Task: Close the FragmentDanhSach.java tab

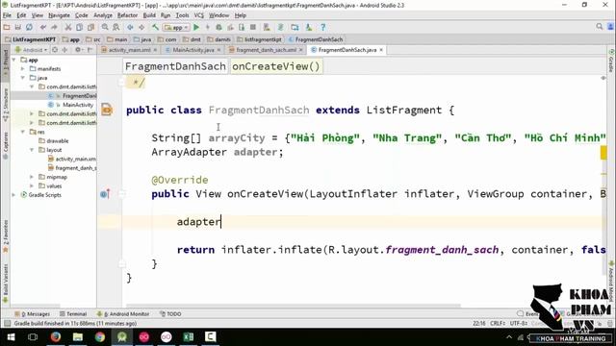Action: point(381,50)
